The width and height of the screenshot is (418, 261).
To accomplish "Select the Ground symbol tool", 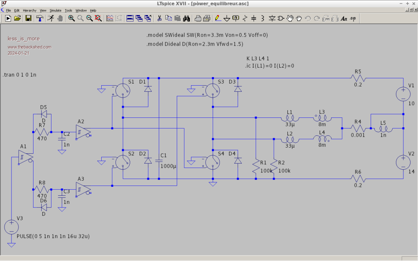I will (x=227, y=18).
